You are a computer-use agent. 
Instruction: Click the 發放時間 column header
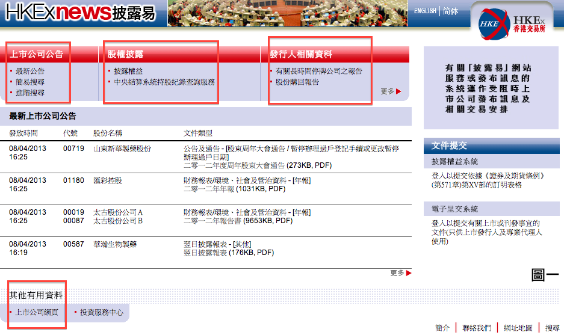[23, 133]
